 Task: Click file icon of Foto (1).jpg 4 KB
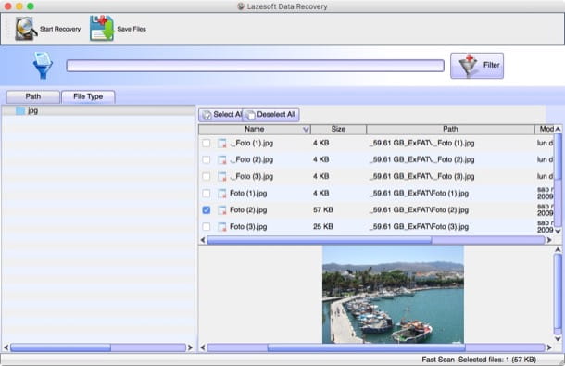pyautogui.click(x=222, y=194)
